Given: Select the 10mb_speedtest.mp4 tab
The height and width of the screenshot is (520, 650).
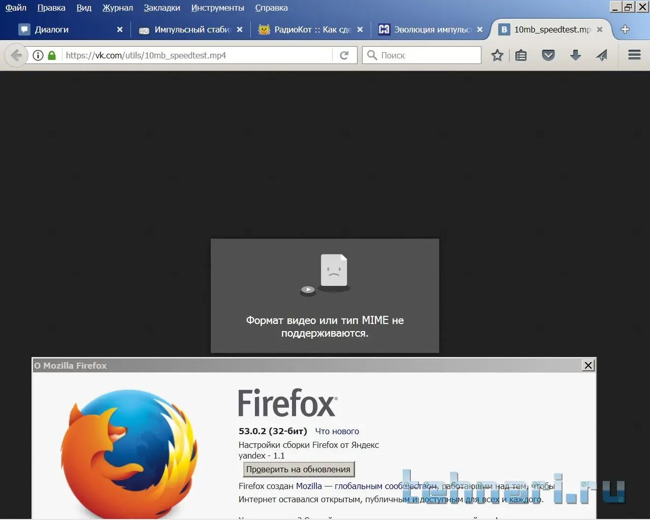Looking at the screenshot, I should click(x=551, y=29).
